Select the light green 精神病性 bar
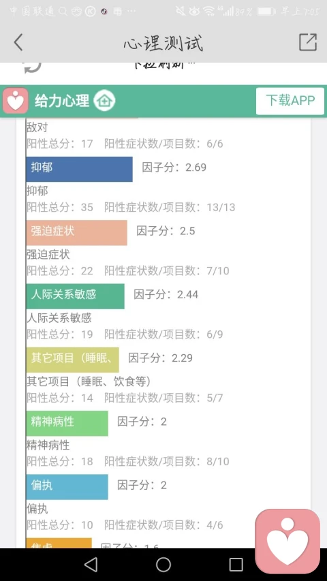327x581 pixels. pyautogui.click(x=67, y=423)
